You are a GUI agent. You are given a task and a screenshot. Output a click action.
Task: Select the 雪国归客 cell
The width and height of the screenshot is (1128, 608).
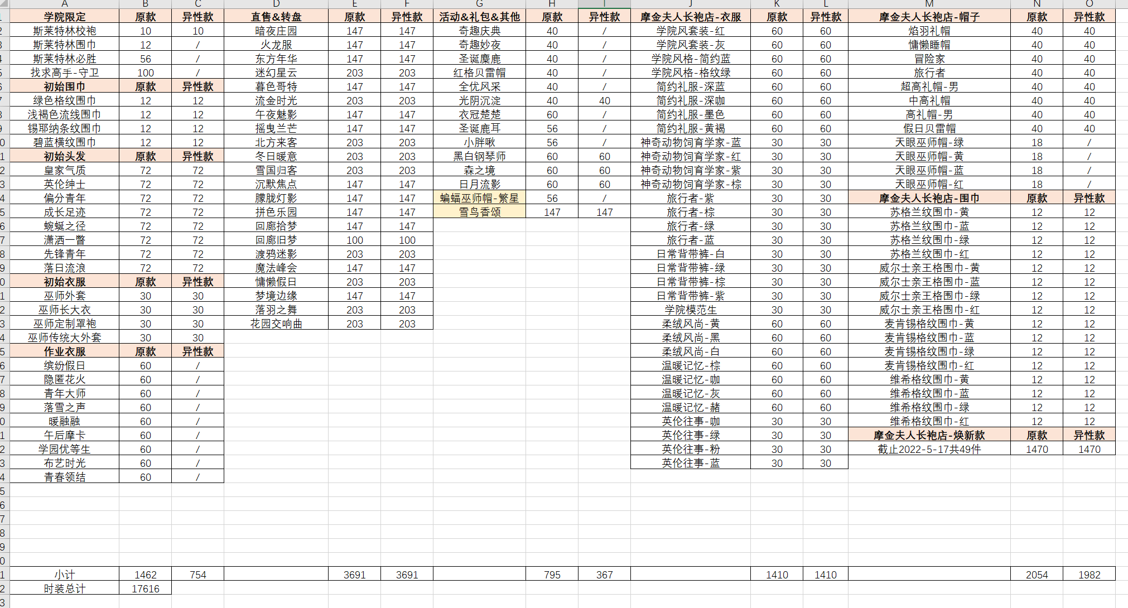(276, 170)
